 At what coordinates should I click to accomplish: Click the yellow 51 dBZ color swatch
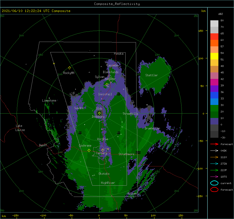[x=214, y=56]
